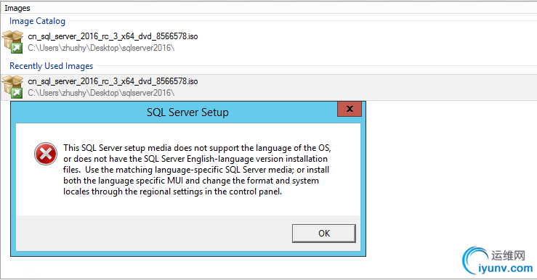The height and width of the screenshot is (280, 537).
Task: Click the blank area of the highlighted recent image row
Action: coord(366,87)
